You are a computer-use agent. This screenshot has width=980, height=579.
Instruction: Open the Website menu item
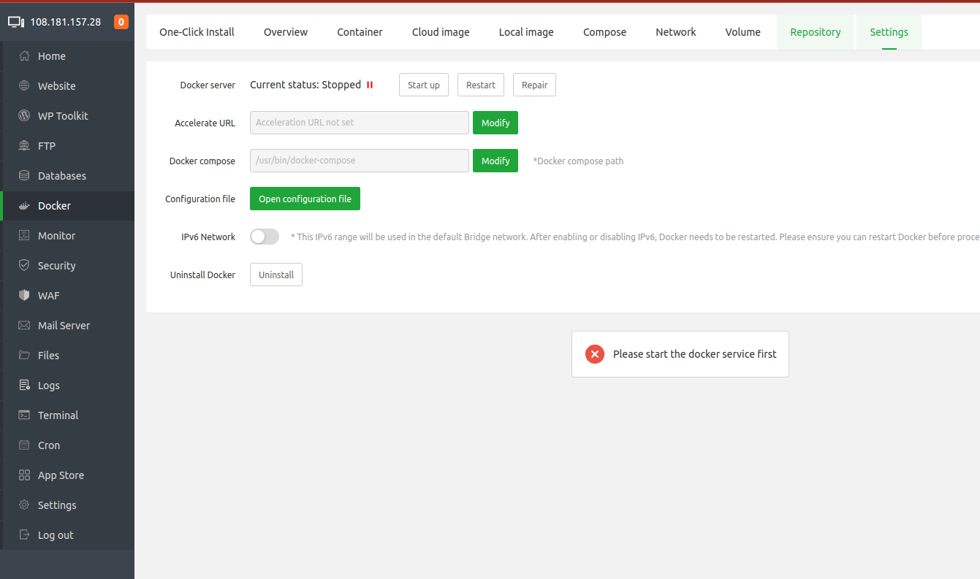(69, 86)
